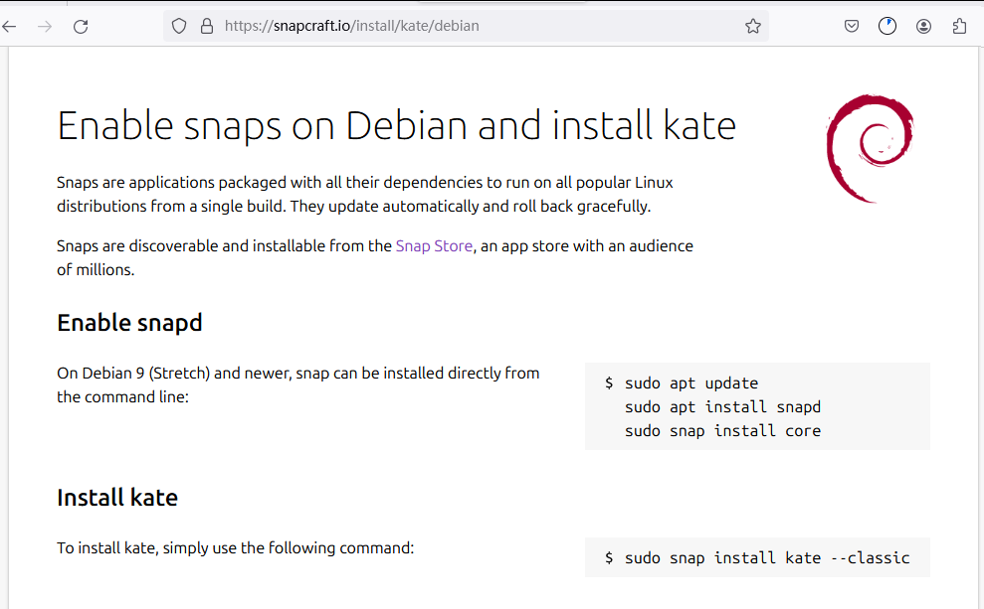Click the sudo snap install core line
Viewport: 984px width, 609px height.
pos(722,431)
